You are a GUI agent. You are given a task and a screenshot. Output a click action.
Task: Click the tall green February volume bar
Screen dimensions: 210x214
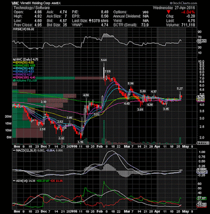click(104, 132)
